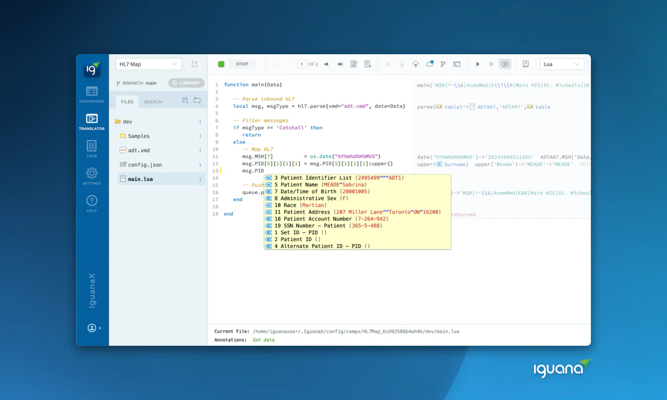Click the cloud upload icon in toolbar
The image size is (667, 400).
click(416, 64)
